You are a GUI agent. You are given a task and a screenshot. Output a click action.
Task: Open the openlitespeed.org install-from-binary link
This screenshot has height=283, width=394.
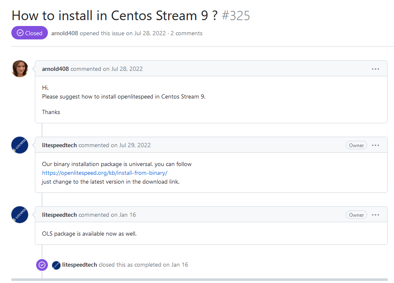click(x=105, y=173)
